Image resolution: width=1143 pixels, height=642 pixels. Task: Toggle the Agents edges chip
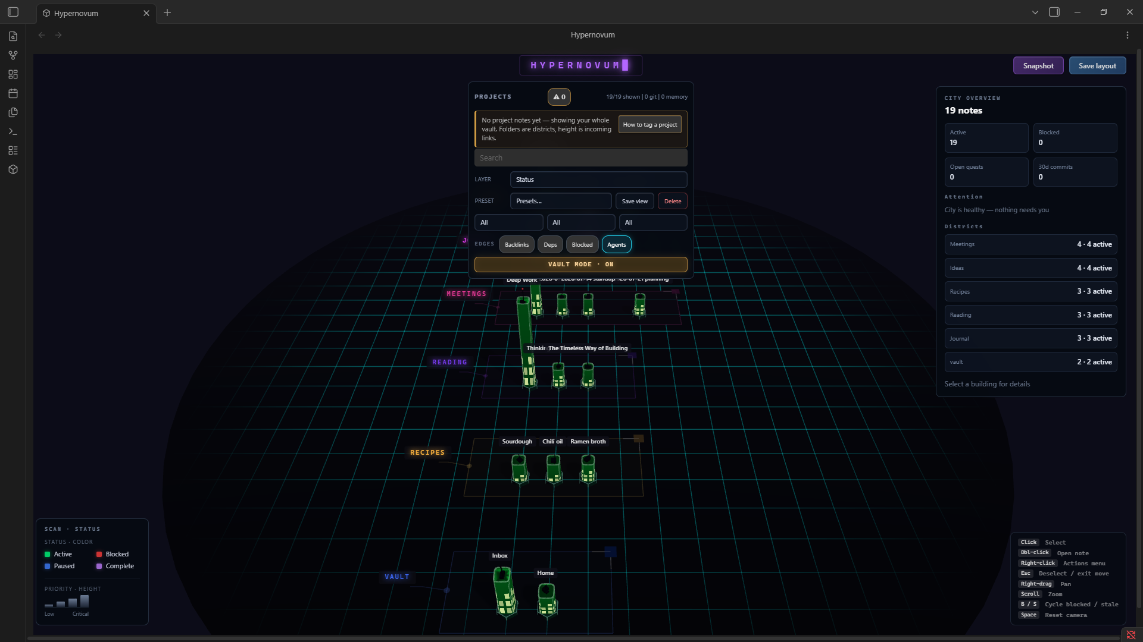[617, 245]
